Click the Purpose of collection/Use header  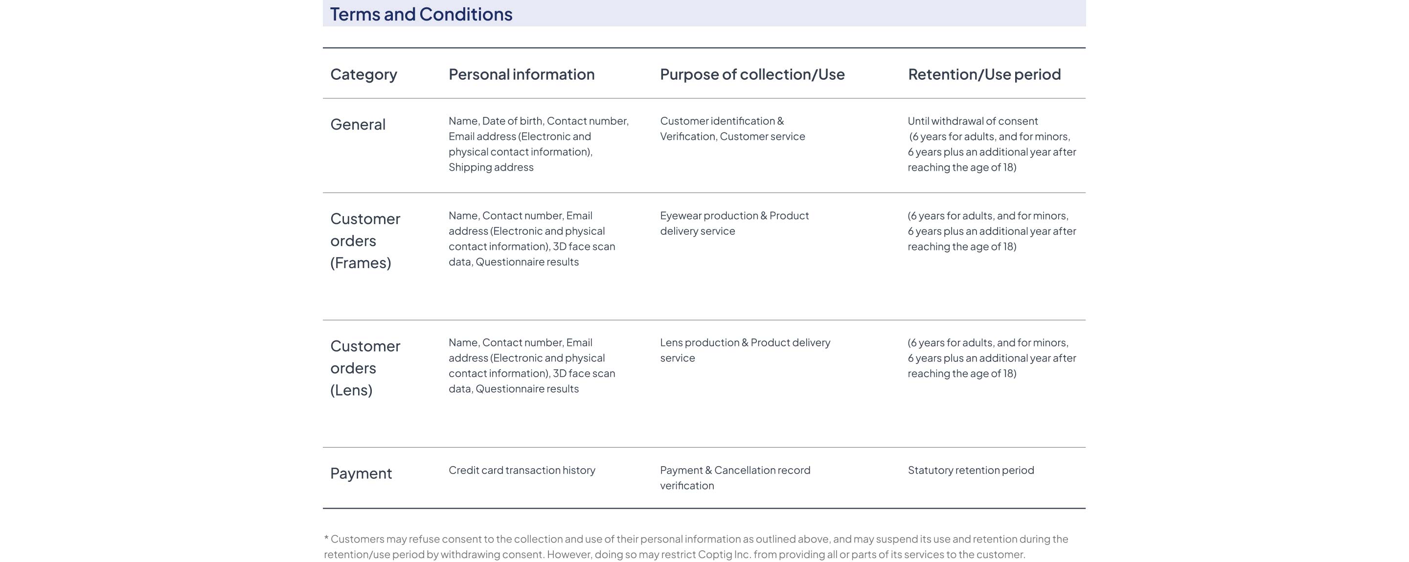click(x=752, y=74)
